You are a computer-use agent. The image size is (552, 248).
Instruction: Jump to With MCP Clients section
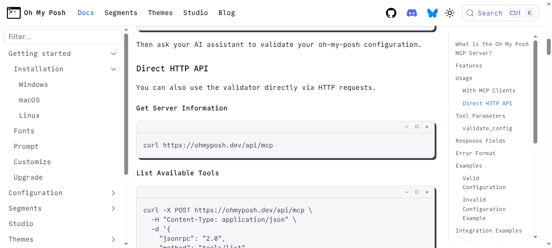489,91
